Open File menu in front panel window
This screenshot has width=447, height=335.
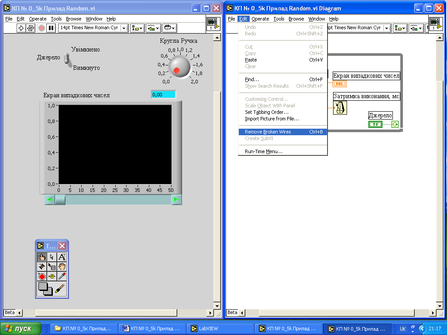pyautogui.click(x=9, y=19)
